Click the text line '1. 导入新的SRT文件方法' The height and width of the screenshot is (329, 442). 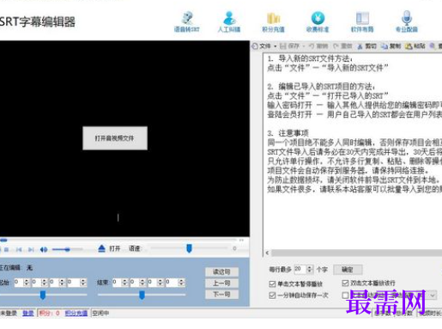coord(310,58)
